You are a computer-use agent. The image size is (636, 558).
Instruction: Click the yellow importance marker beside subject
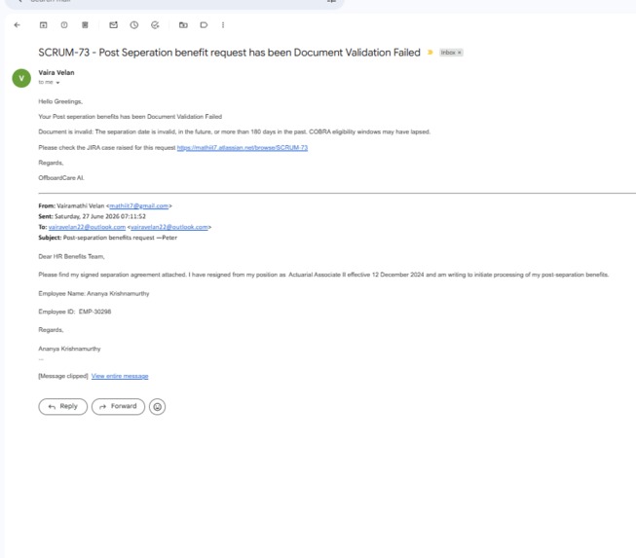coord(430,53)
